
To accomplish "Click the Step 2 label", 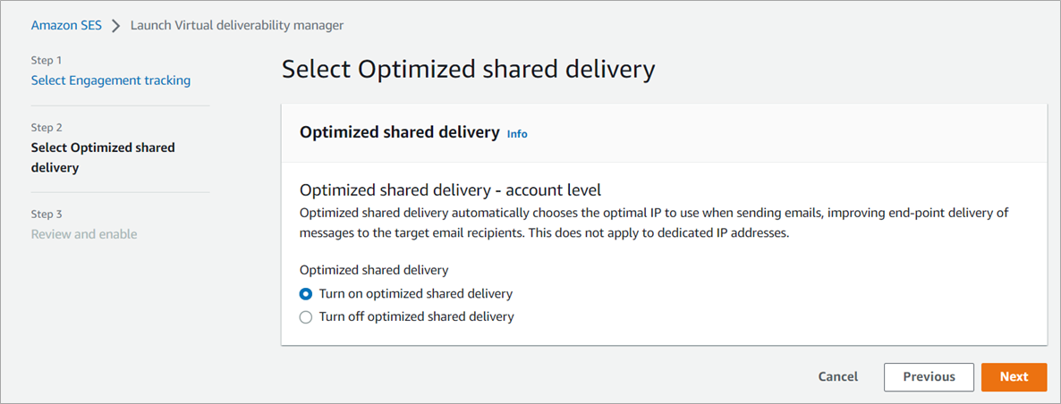I will (47, 128).
